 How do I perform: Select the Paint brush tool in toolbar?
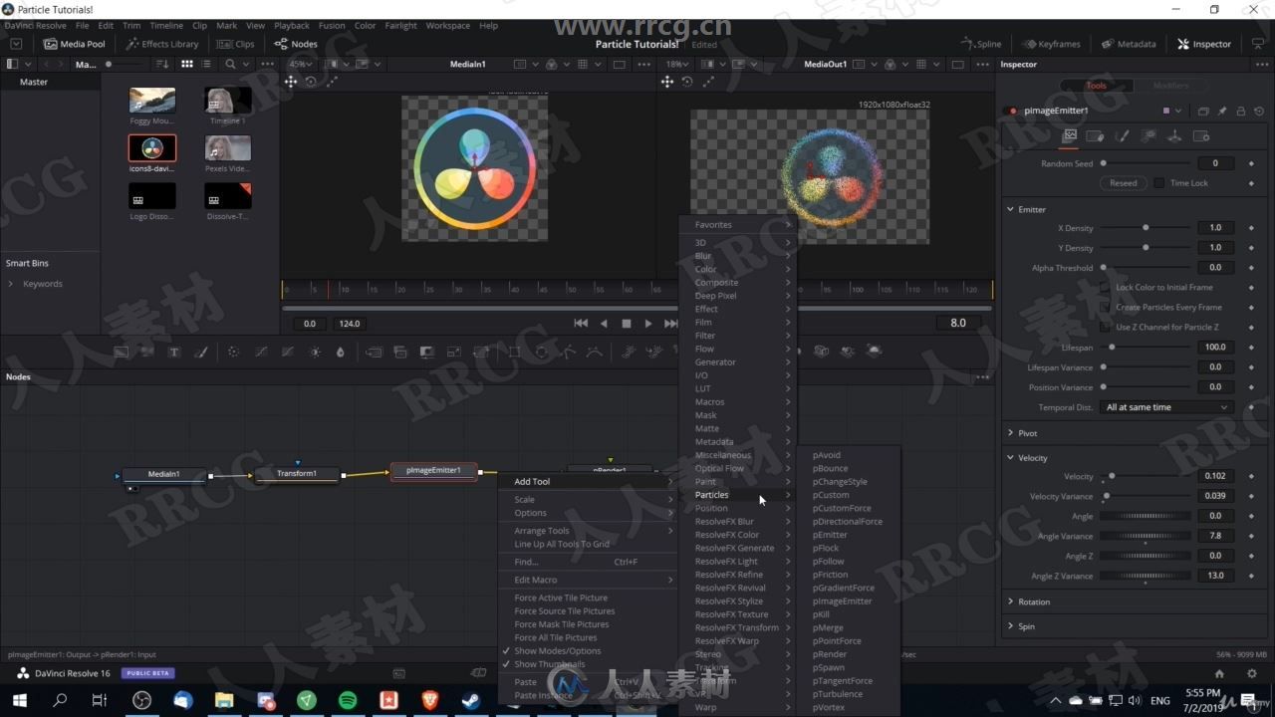coord(200,352)
